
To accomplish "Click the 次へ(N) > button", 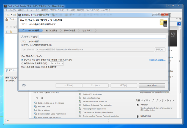I will pyautogui.click(x=95, y=86).
